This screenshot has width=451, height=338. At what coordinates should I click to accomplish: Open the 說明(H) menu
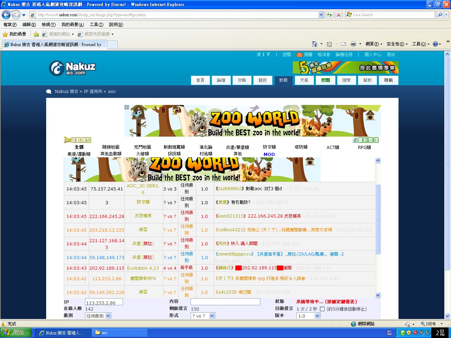tap(116, 25)
